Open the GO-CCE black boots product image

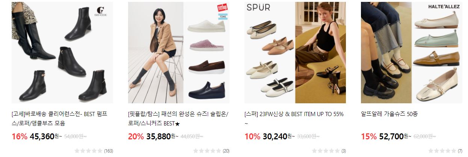pyautogui.click(x=62, y=53)
